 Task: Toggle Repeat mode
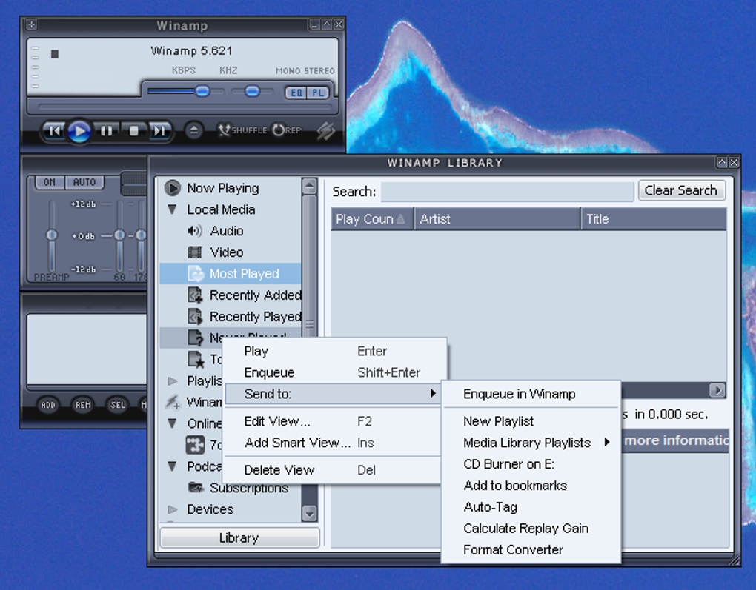tap(287, 130)
